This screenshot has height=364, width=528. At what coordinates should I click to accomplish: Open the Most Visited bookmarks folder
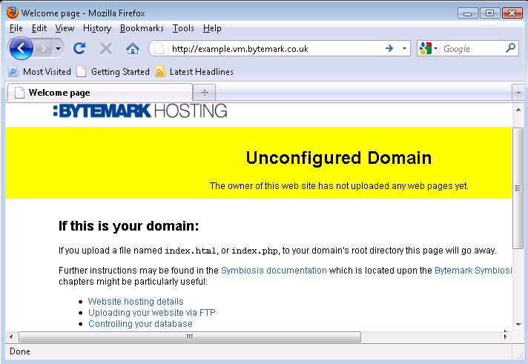pyautogui.click(x=40, y=72)
